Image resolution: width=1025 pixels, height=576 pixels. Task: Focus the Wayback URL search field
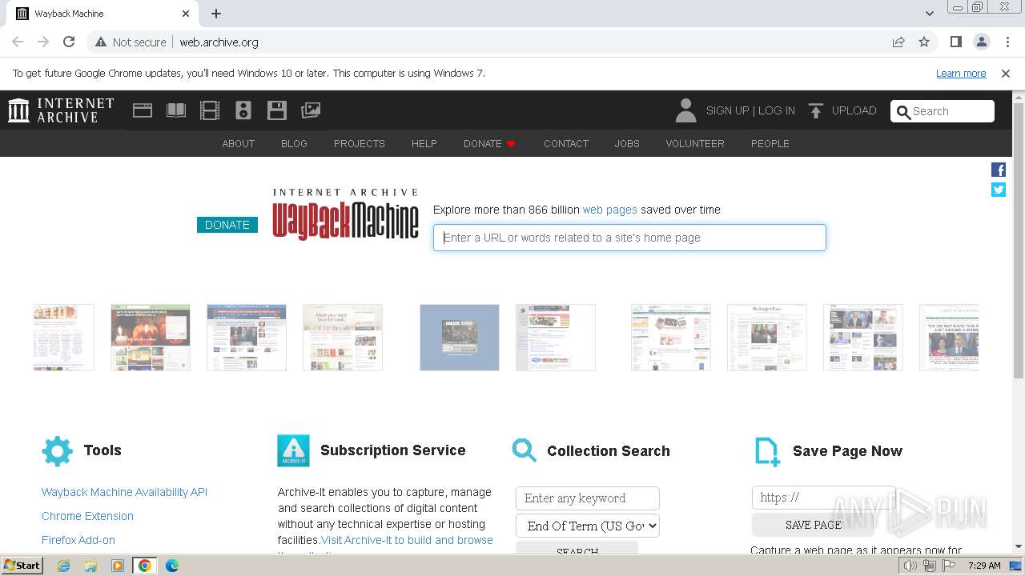[x=629, y=238]
